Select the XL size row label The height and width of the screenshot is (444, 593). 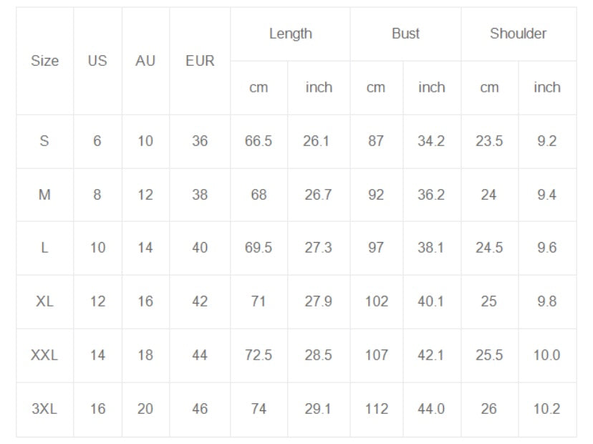tap(44, 301)
